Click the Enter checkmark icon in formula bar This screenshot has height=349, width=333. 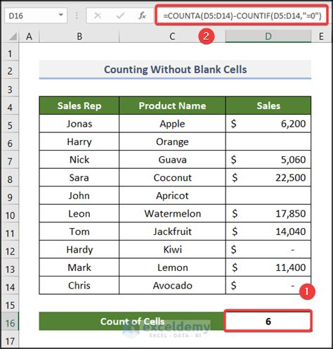(x=120, y=15)
